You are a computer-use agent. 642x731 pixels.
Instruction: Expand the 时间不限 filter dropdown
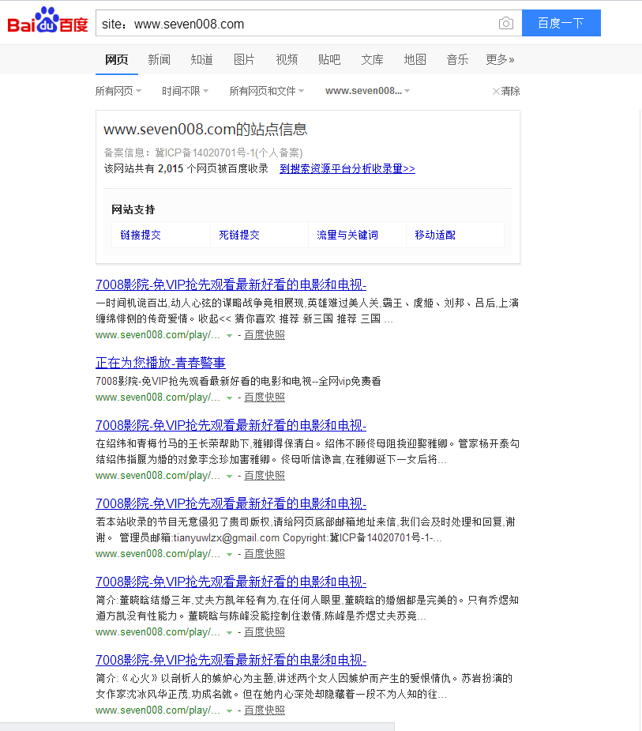click(x=185, y=91)
